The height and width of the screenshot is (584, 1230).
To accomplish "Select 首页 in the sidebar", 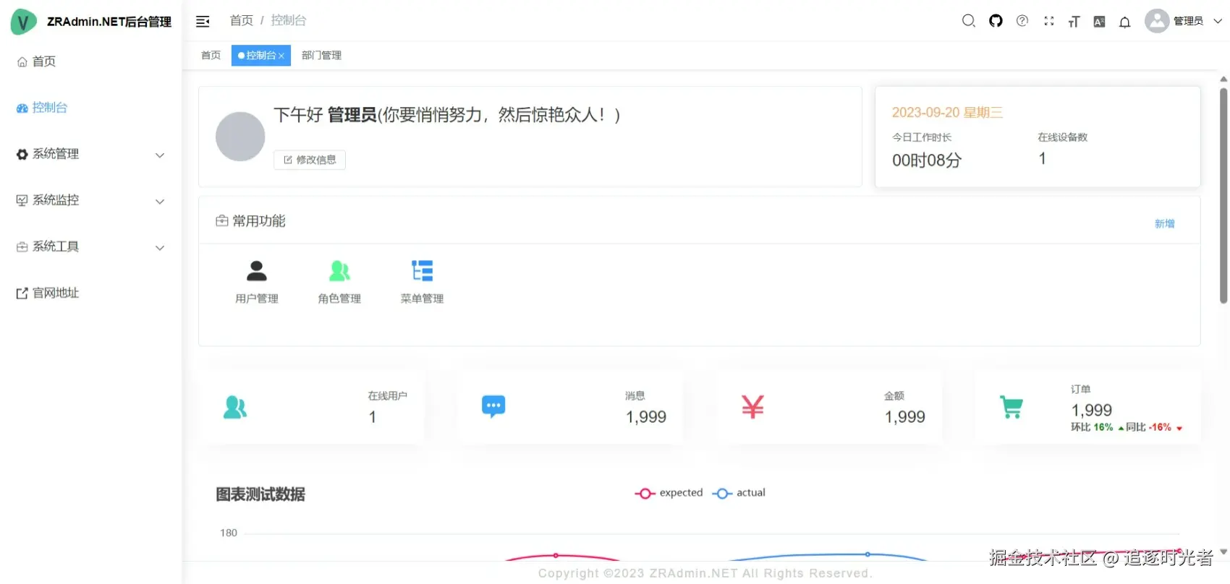I will pos(90,61).
